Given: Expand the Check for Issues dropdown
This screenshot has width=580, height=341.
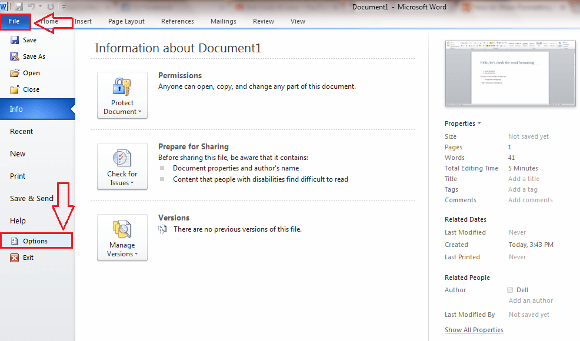Looking at the screenshot, I should click(122, 166).
